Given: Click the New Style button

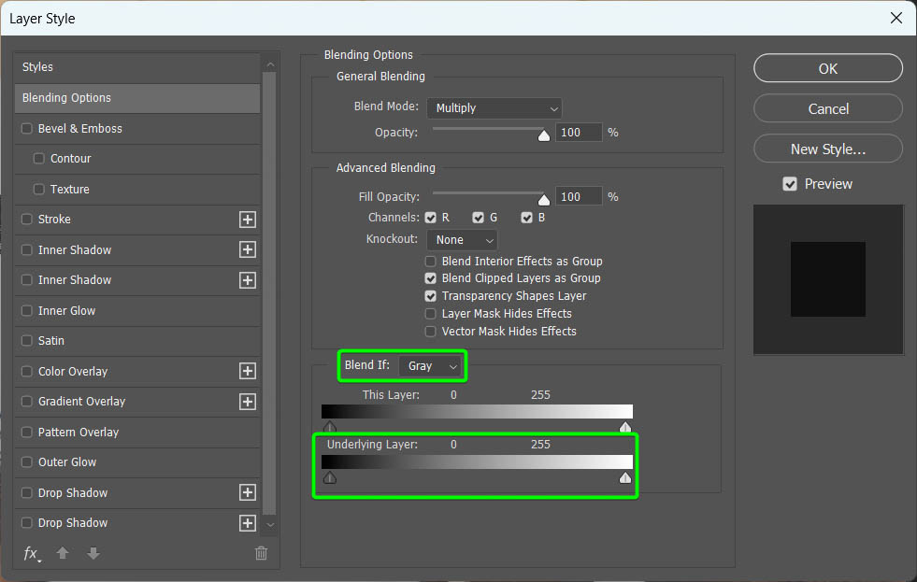Looking at the screenshot, I should [x=828, y=149].
